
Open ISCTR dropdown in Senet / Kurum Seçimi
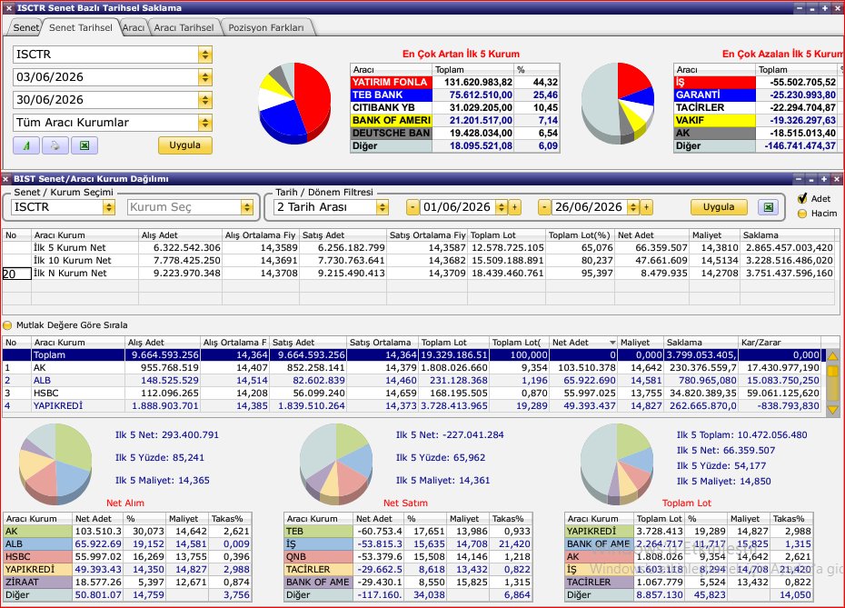tap(109, 207)
